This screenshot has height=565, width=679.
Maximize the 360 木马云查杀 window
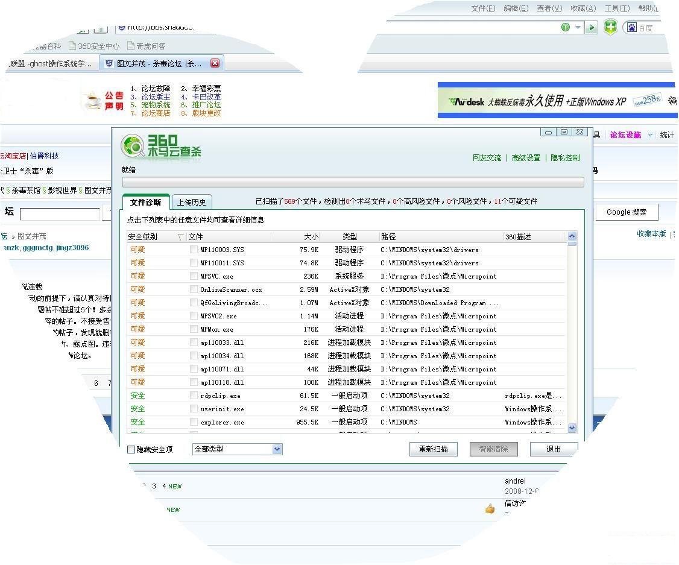(x=564, y=132)
